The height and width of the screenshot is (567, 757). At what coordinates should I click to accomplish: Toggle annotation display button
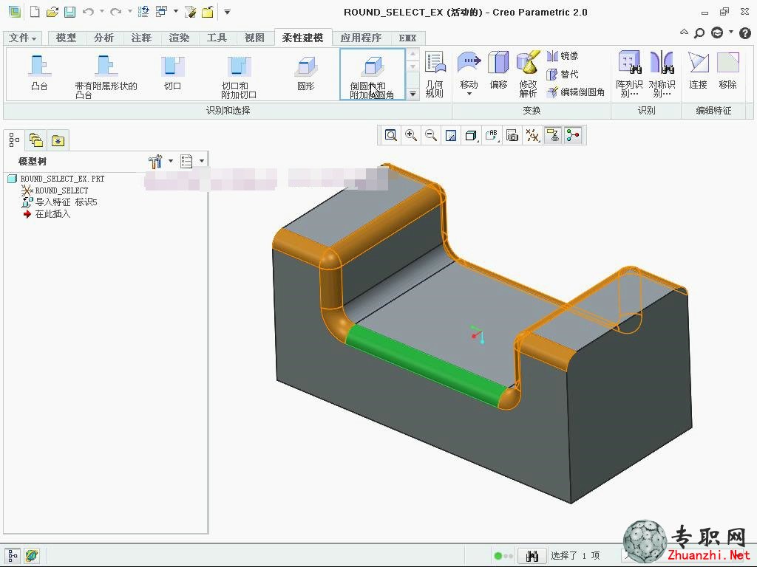click(x=553, y=136)
